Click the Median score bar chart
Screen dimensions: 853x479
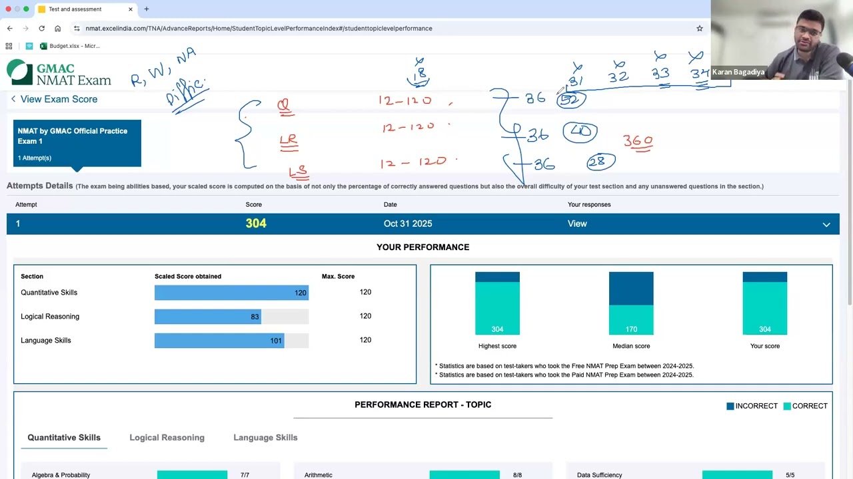(x=631, y=303)
